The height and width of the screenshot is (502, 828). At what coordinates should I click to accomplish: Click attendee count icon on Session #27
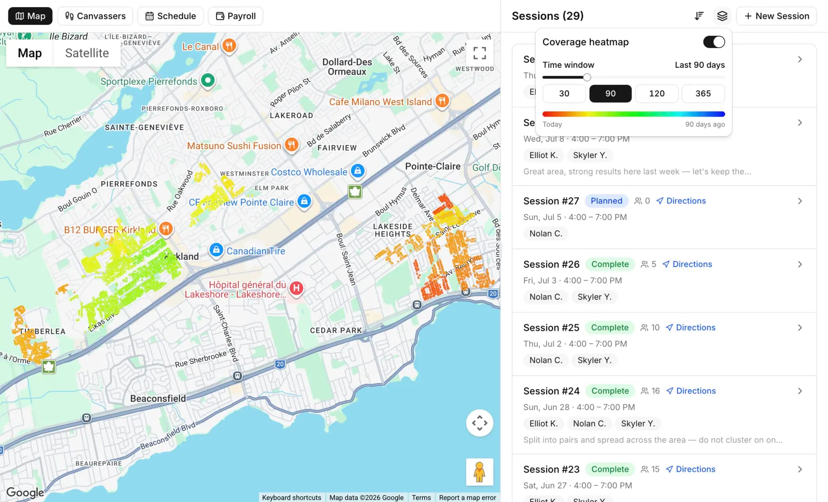click(x=638, y=201)
